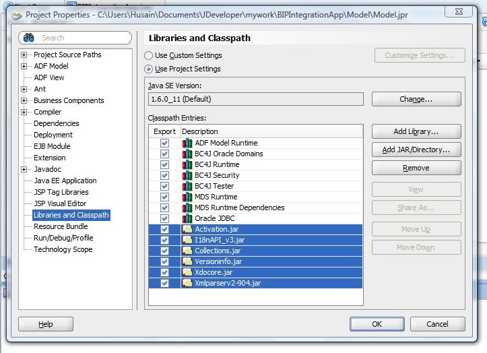Click the Activation.jar folder icon
Screen dimensions: 487x353
pyautogui.click(x=187, y=229)
